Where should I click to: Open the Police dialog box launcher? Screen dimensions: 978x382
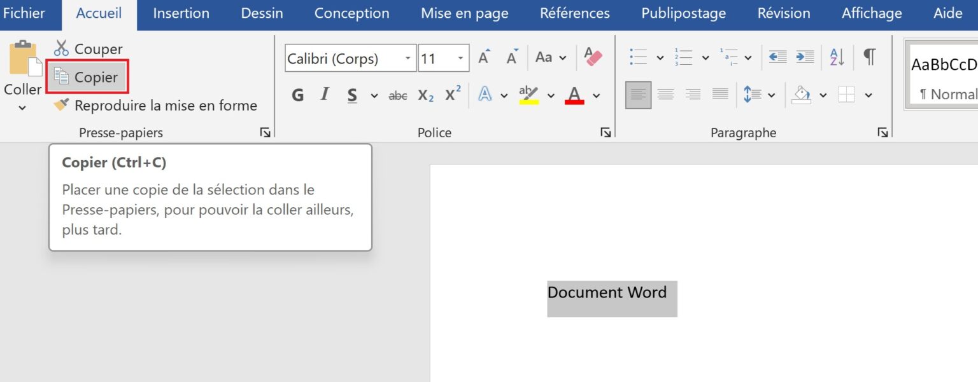tap(606, 132)
